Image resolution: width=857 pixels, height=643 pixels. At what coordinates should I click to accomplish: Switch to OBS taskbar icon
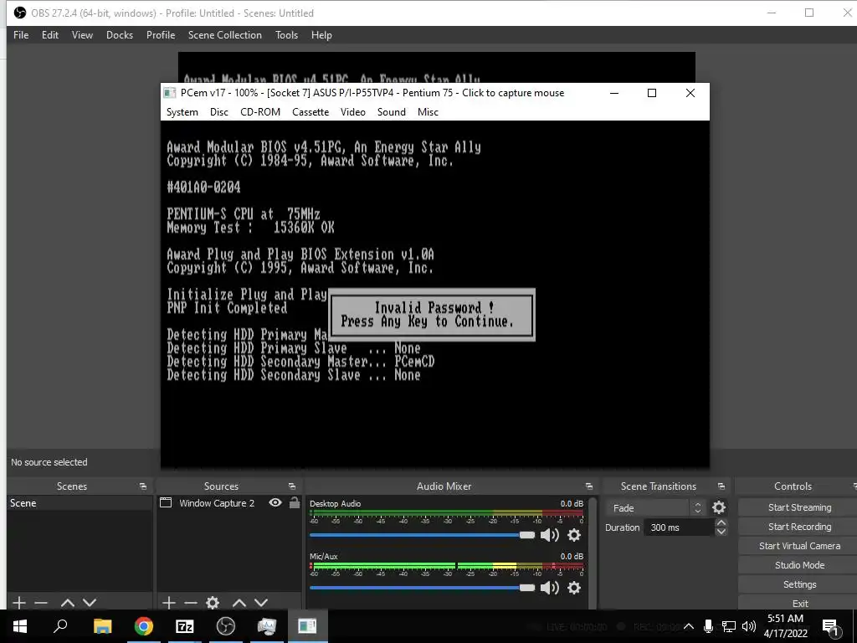225,626
